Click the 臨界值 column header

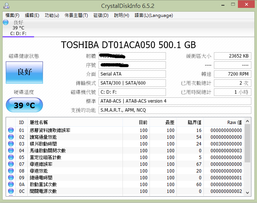point(190,123)
